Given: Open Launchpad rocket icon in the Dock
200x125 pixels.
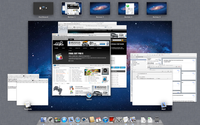Looking at the screenshot, I should click(x=50, y=120).
